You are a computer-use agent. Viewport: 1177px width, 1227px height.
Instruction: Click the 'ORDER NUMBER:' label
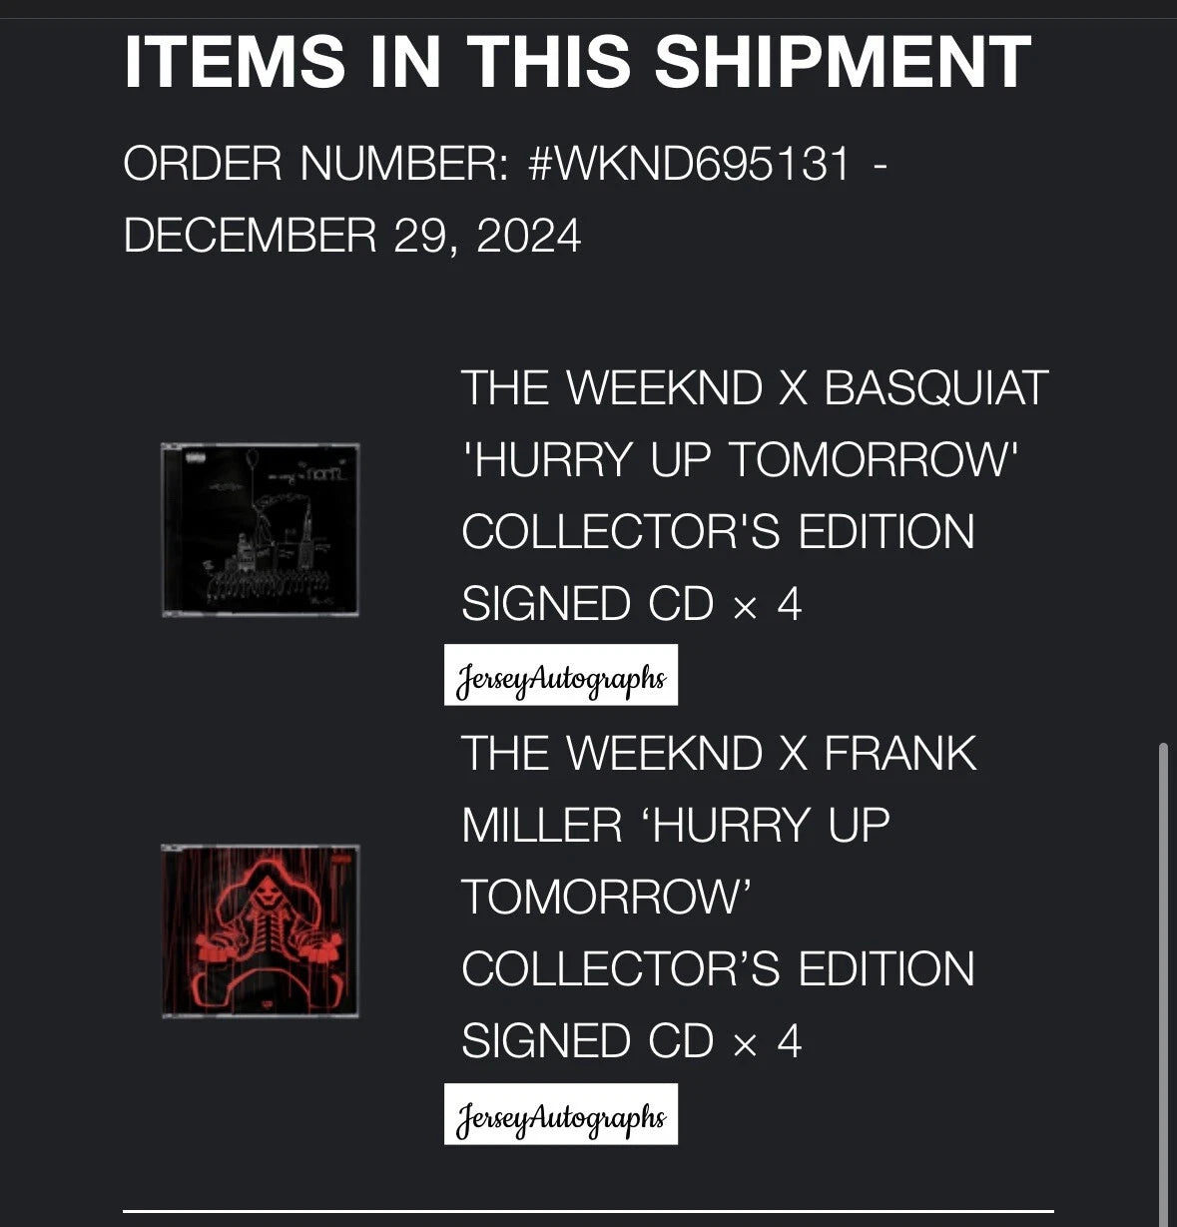[316, 164]
